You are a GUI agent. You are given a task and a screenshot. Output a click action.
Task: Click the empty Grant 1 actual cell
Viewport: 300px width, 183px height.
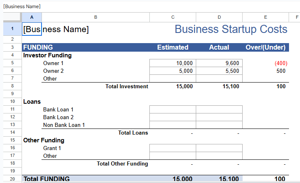(219, 148)
